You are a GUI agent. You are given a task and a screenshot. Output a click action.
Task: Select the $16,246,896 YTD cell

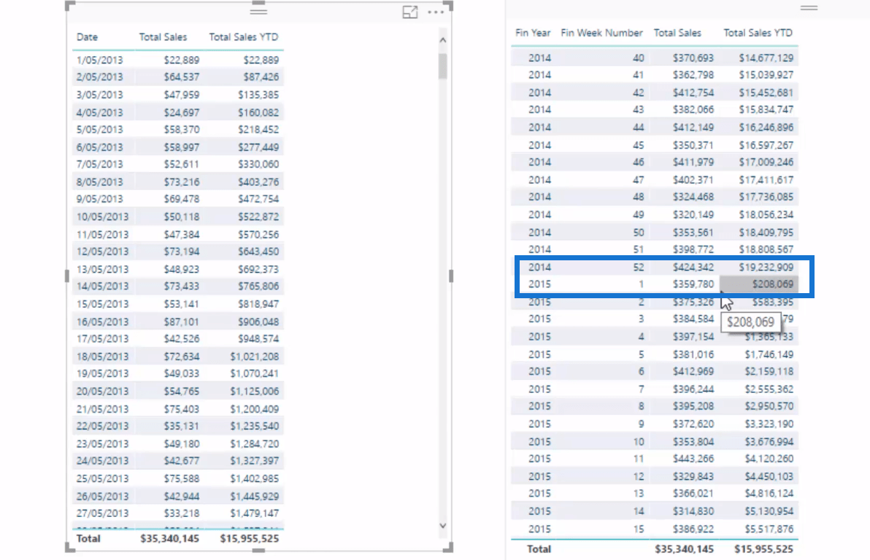click(766, 128)
